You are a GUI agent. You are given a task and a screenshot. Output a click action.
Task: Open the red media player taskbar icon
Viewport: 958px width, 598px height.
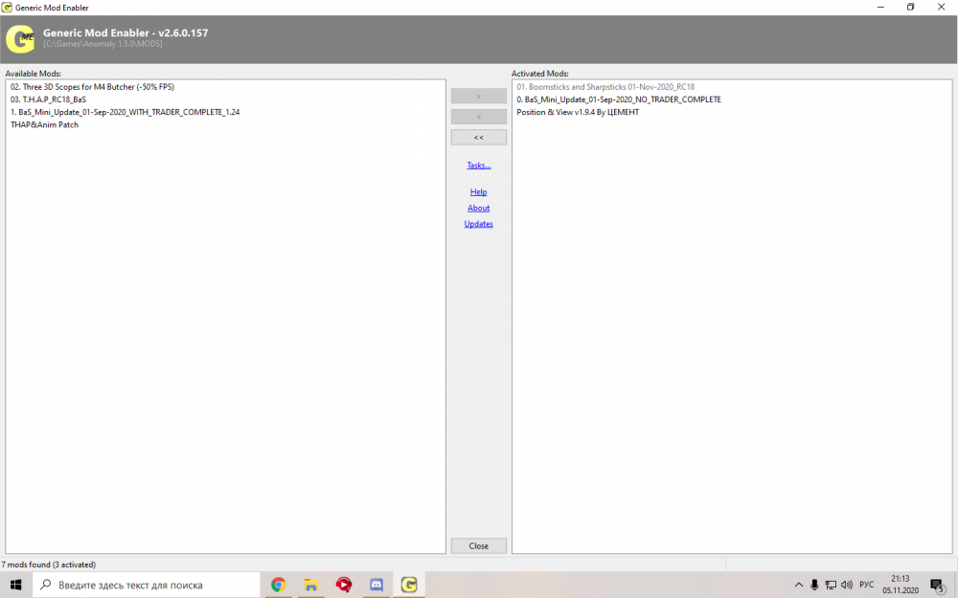pos(344,585)
